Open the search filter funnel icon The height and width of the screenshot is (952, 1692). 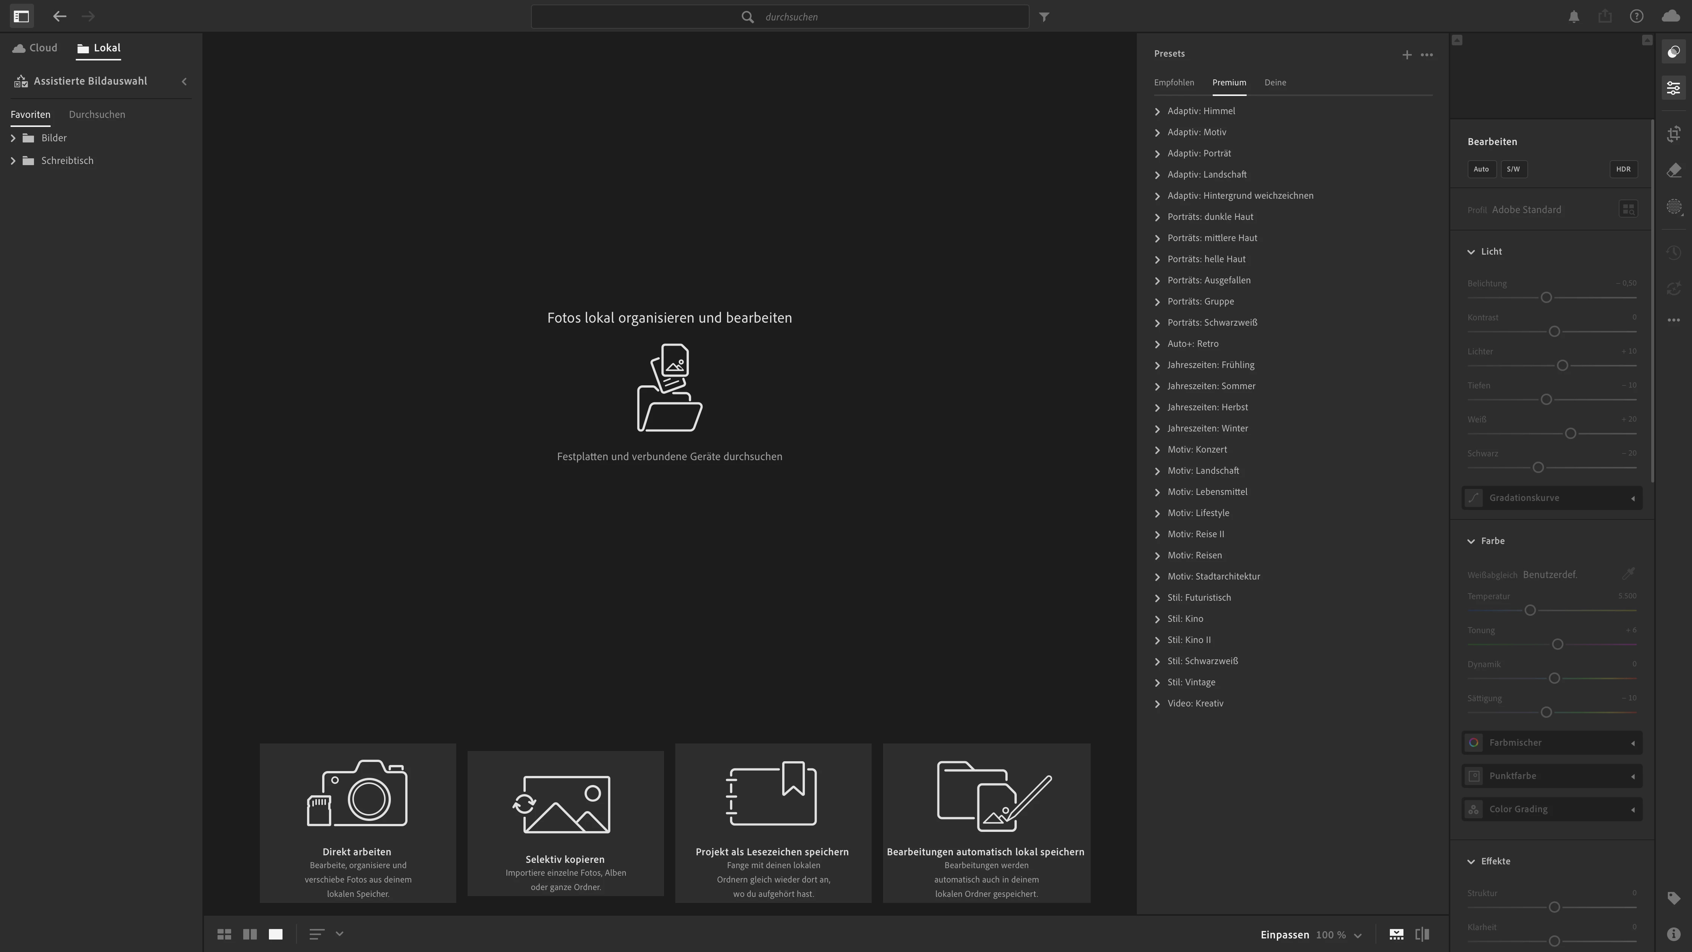point(1044,17)
